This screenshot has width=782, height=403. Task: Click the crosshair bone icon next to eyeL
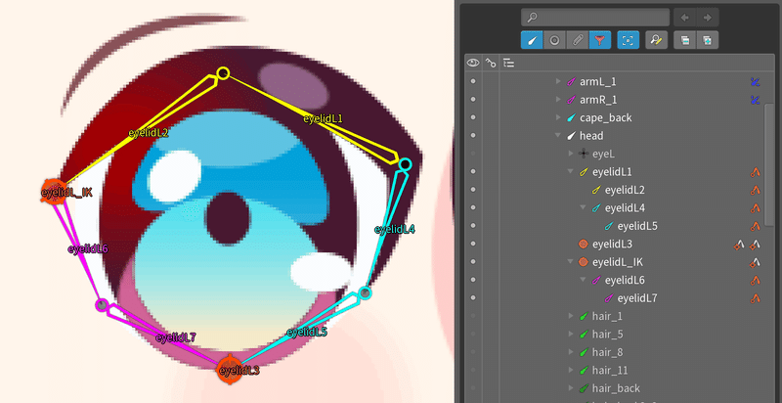point(584,154)
